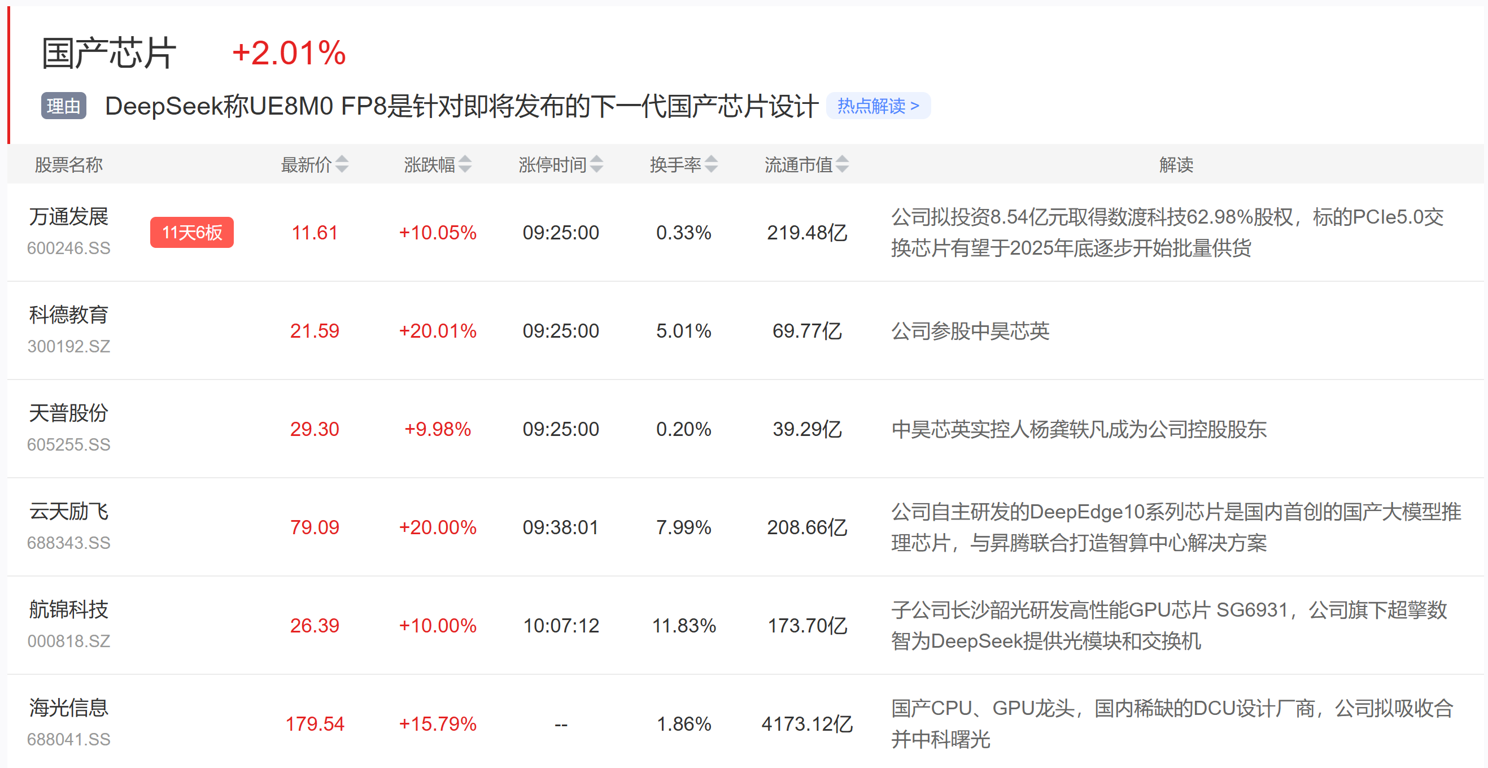
Task: Select stock code 000818.SZ
Action: pyautogui.click(x=69, y=641)
